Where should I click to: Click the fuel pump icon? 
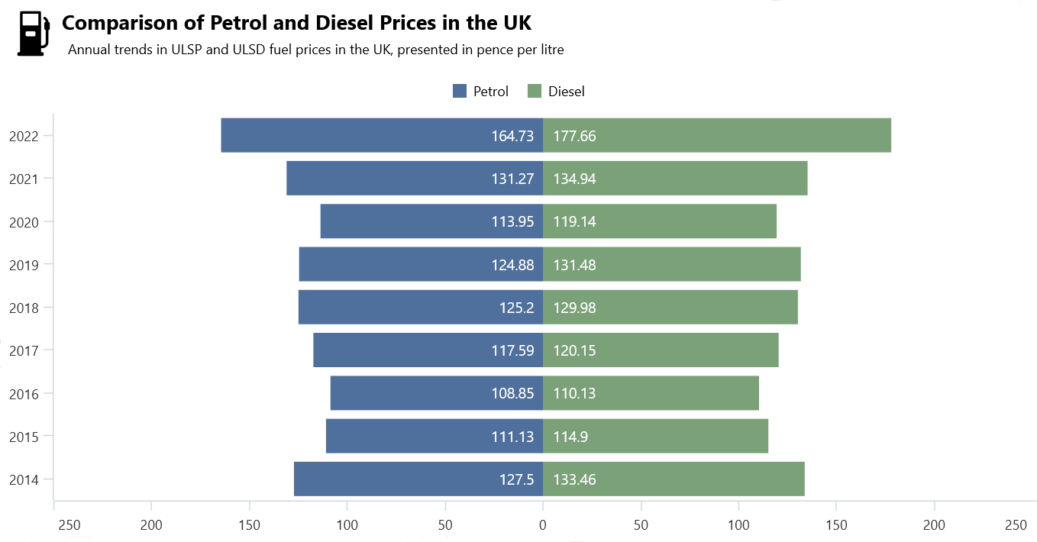pos(33,34)
